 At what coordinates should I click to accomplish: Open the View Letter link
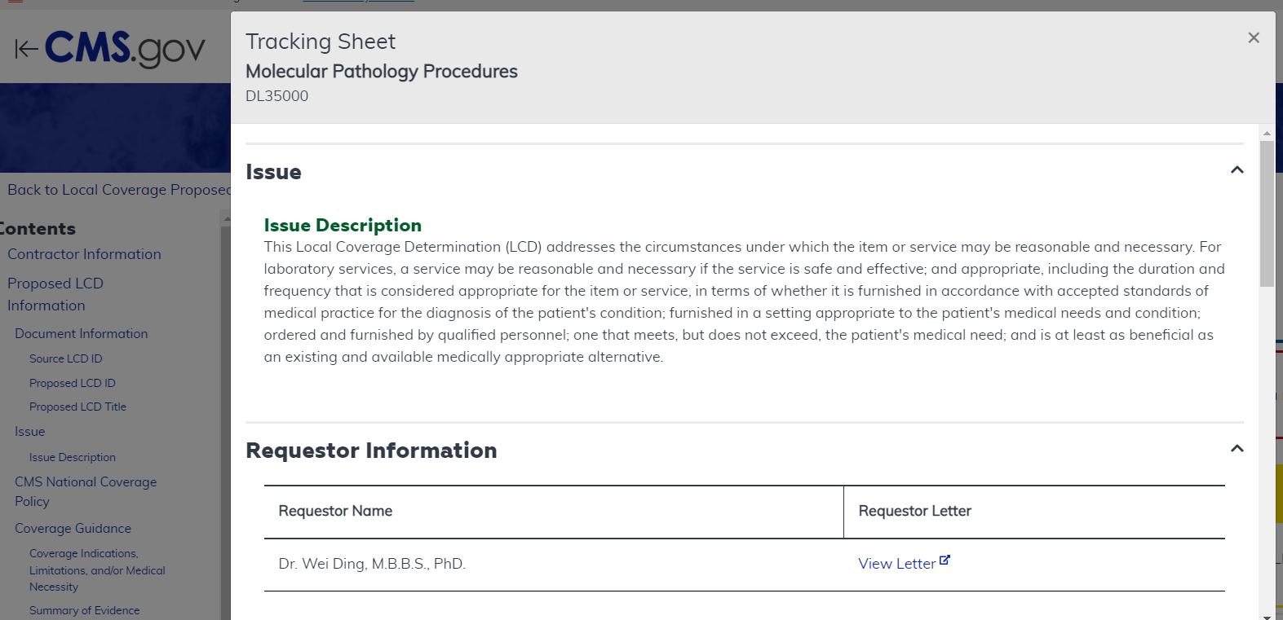pos(896,564)
